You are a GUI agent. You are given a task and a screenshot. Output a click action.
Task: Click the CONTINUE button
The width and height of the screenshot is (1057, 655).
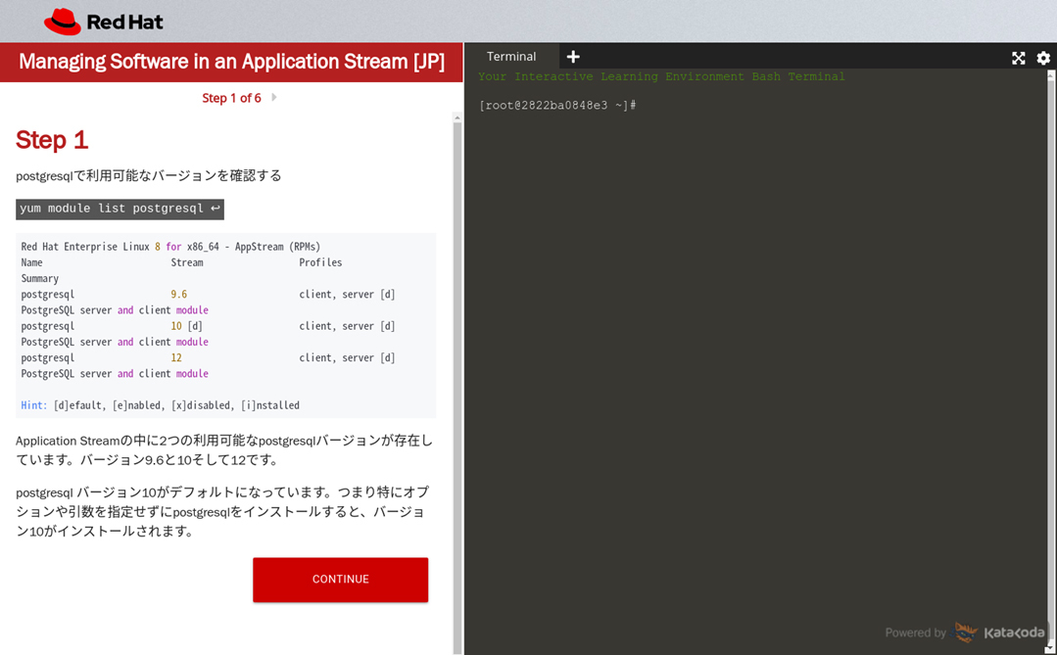click(x=341, y=580)
